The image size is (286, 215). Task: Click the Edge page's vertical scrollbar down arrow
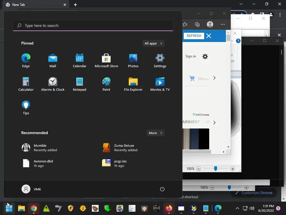coord(228,147)
